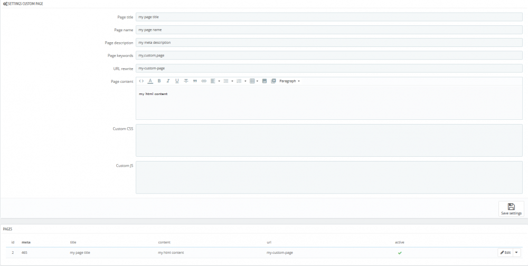
Task: Insert a hyperlink in the editor
Action: pyautogui.click(x=204, y=81)
